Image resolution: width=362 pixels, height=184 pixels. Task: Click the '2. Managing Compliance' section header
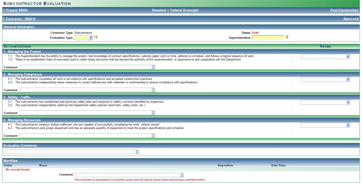click(22, 74)
